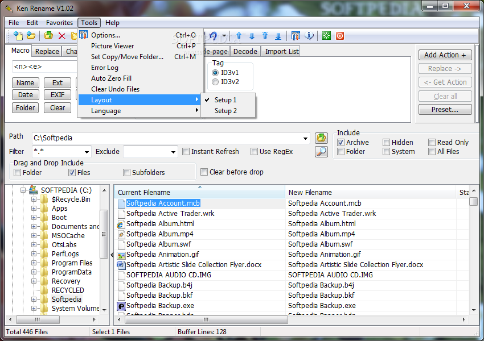Click the green refresh icon in toolbar

tap(48, 36)
